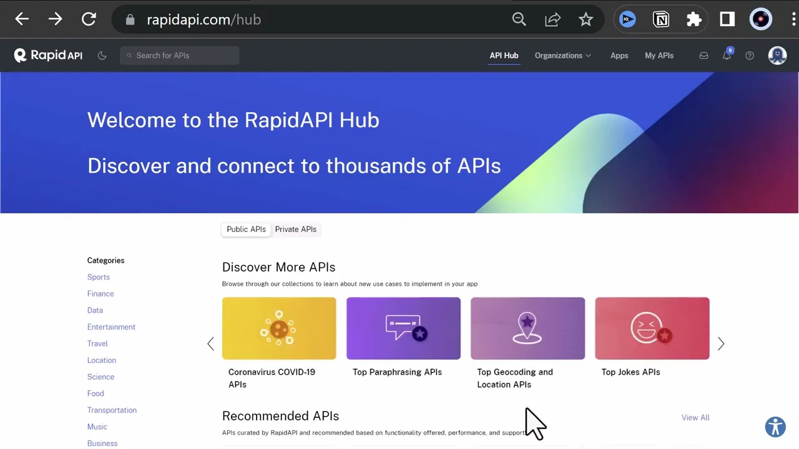Open the blue IQ extension icon
Viewport: 799px width, 449px height.
[627, 19]
